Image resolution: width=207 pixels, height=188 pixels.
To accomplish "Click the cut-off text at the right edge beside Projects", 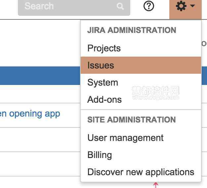I will [x=204, y=44].
